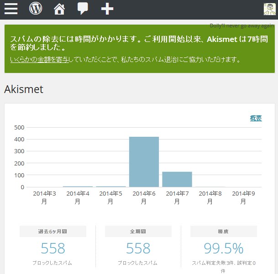Viewport: 278px width, 274px height.
Task: Click the 2014年8月 axis label
Action: (x=210, y=197)
